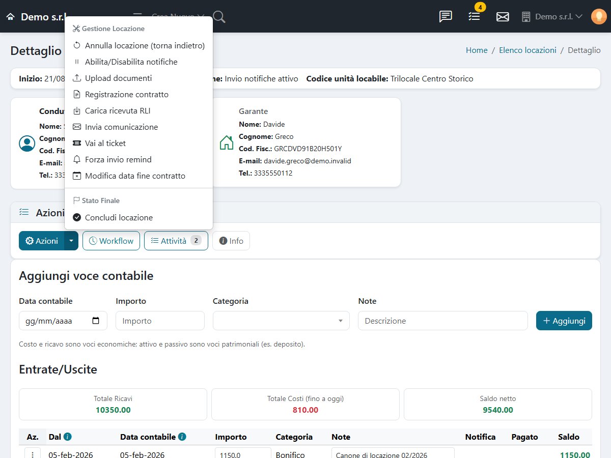Image resolution: width=611 pixels, height=458 pixels.
Task: Select Abilita/Disabilita notifiche
Action: [x=138, y=62]
